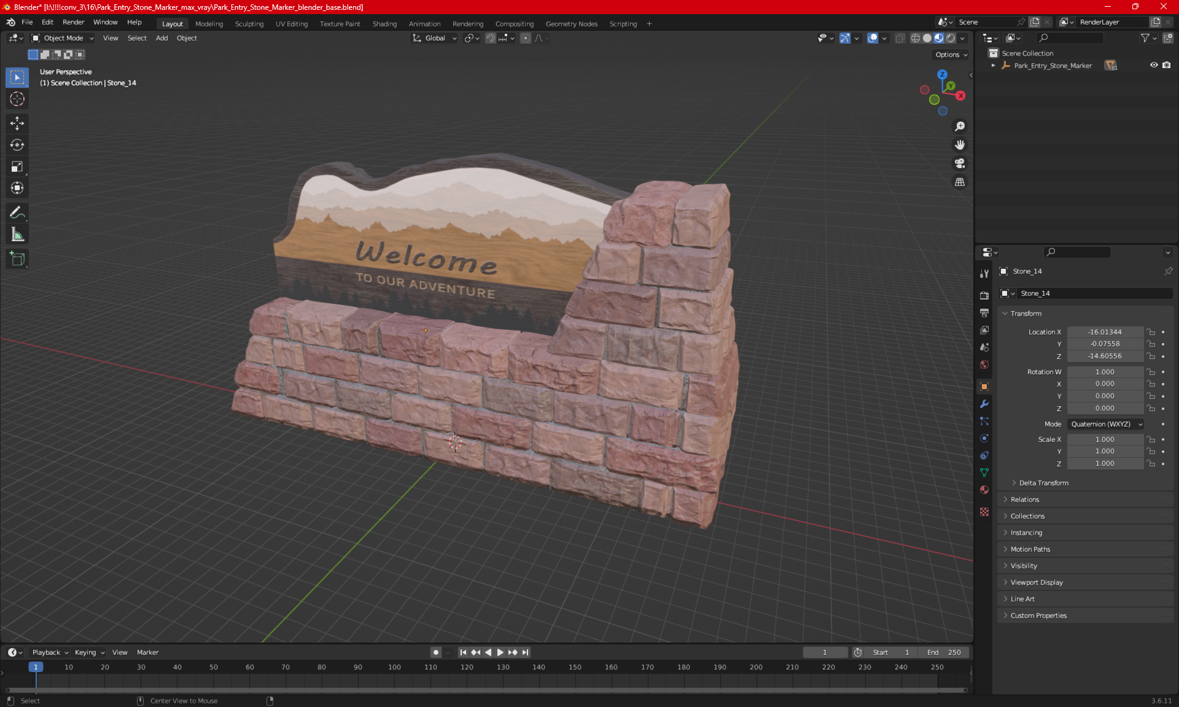Screen dimensions: 1179x707
Task: Select the Add Cube tool
Action: click(17, 259)
